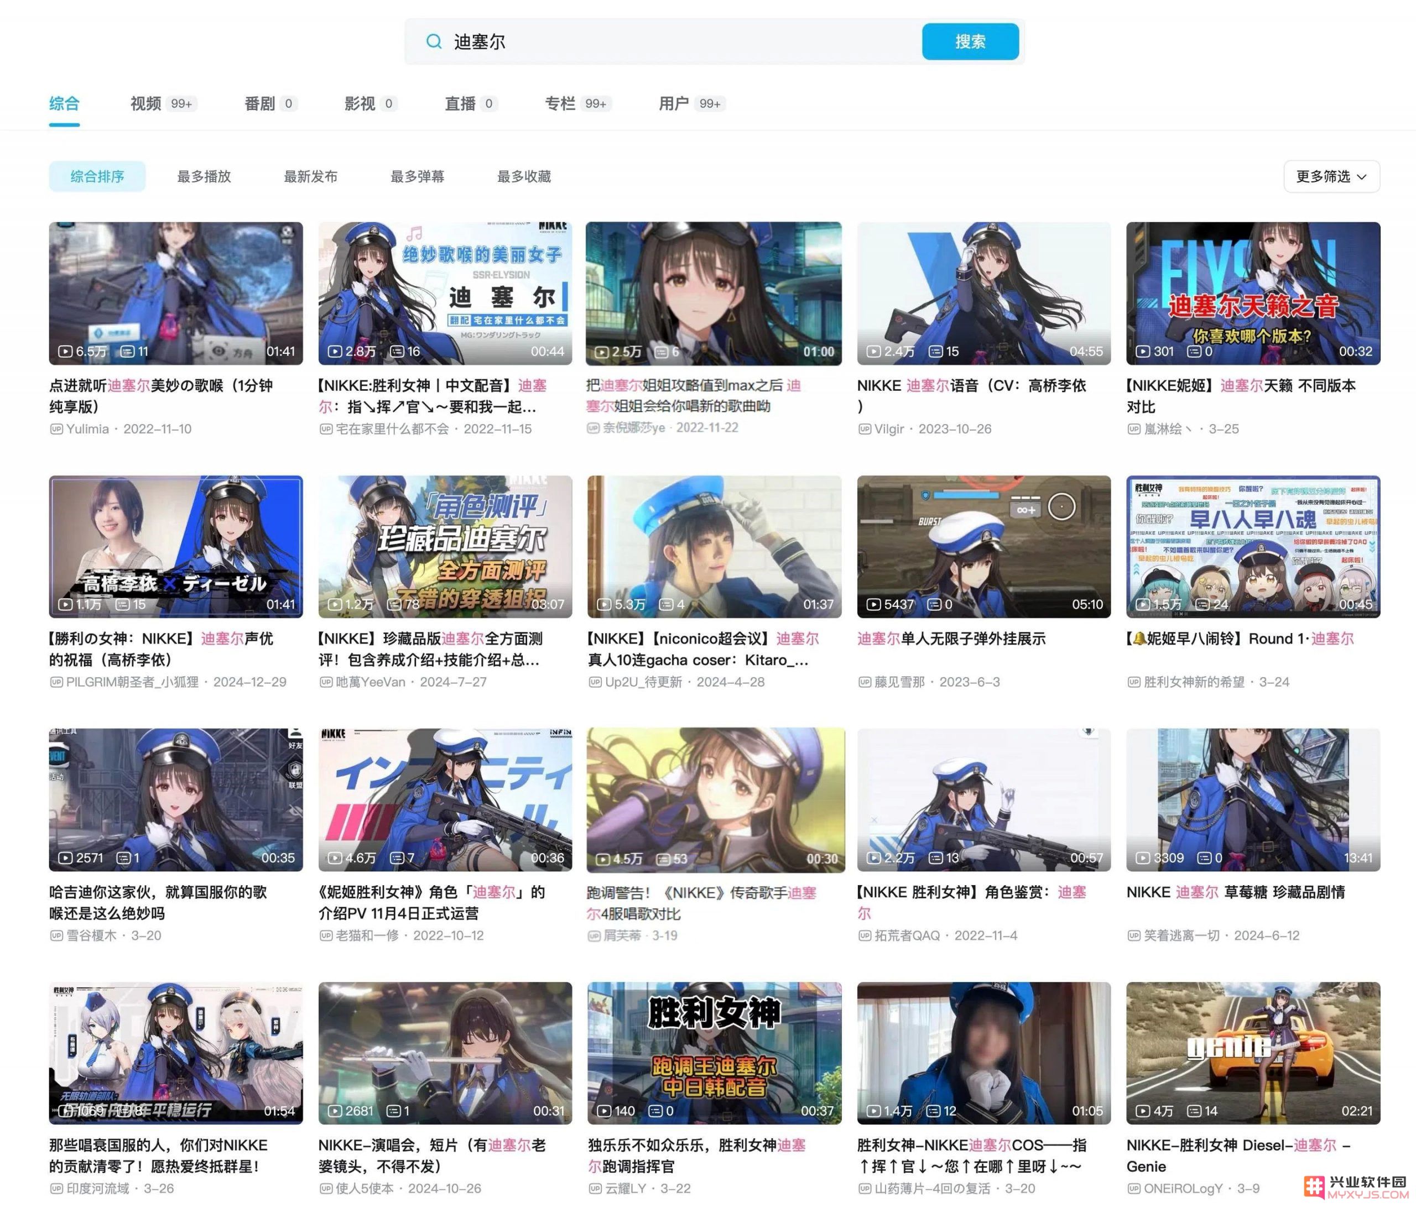Visit uploader 吔萬YeeVan profile
Screen dimensions: 1416x1208
click(371, 682)
